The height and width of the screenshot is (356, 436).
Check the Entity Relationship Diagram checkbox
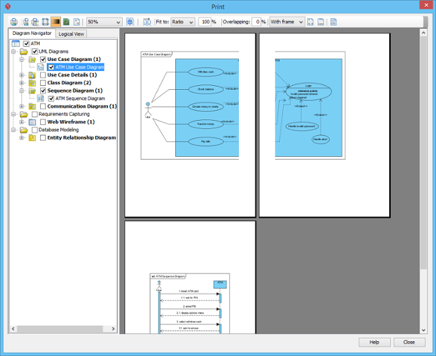[43, 137]
